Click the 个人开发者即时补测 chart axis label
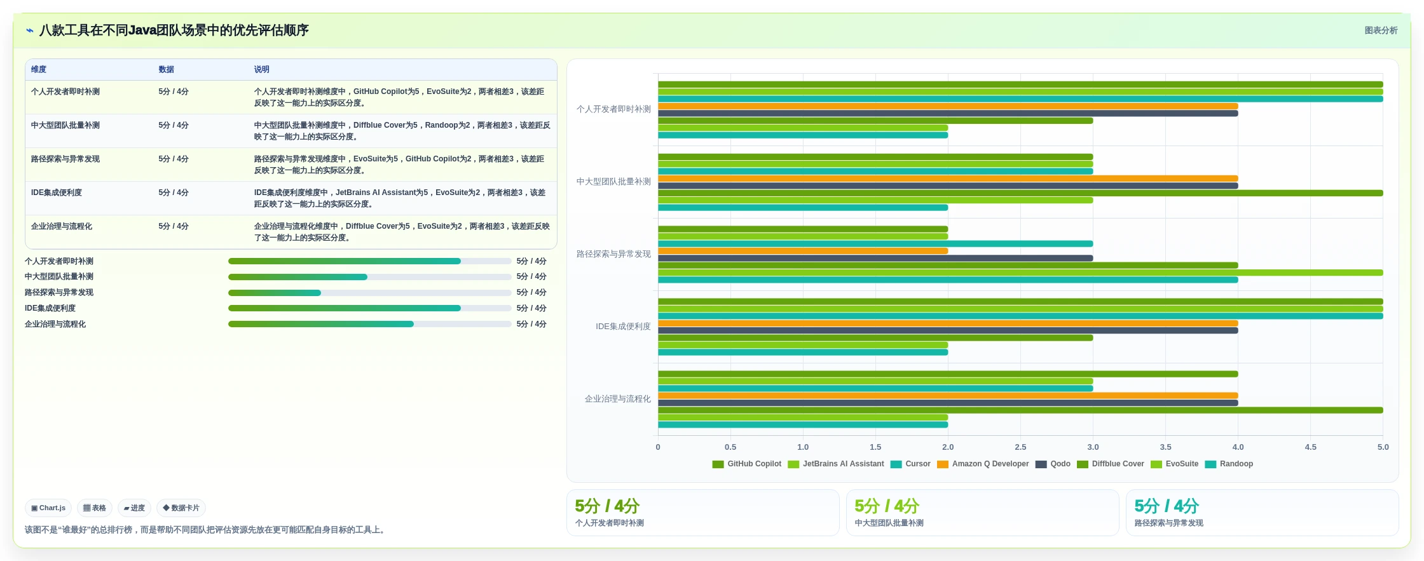Image resolution: width=1424 pixels, height=561 pixels. 613,109
